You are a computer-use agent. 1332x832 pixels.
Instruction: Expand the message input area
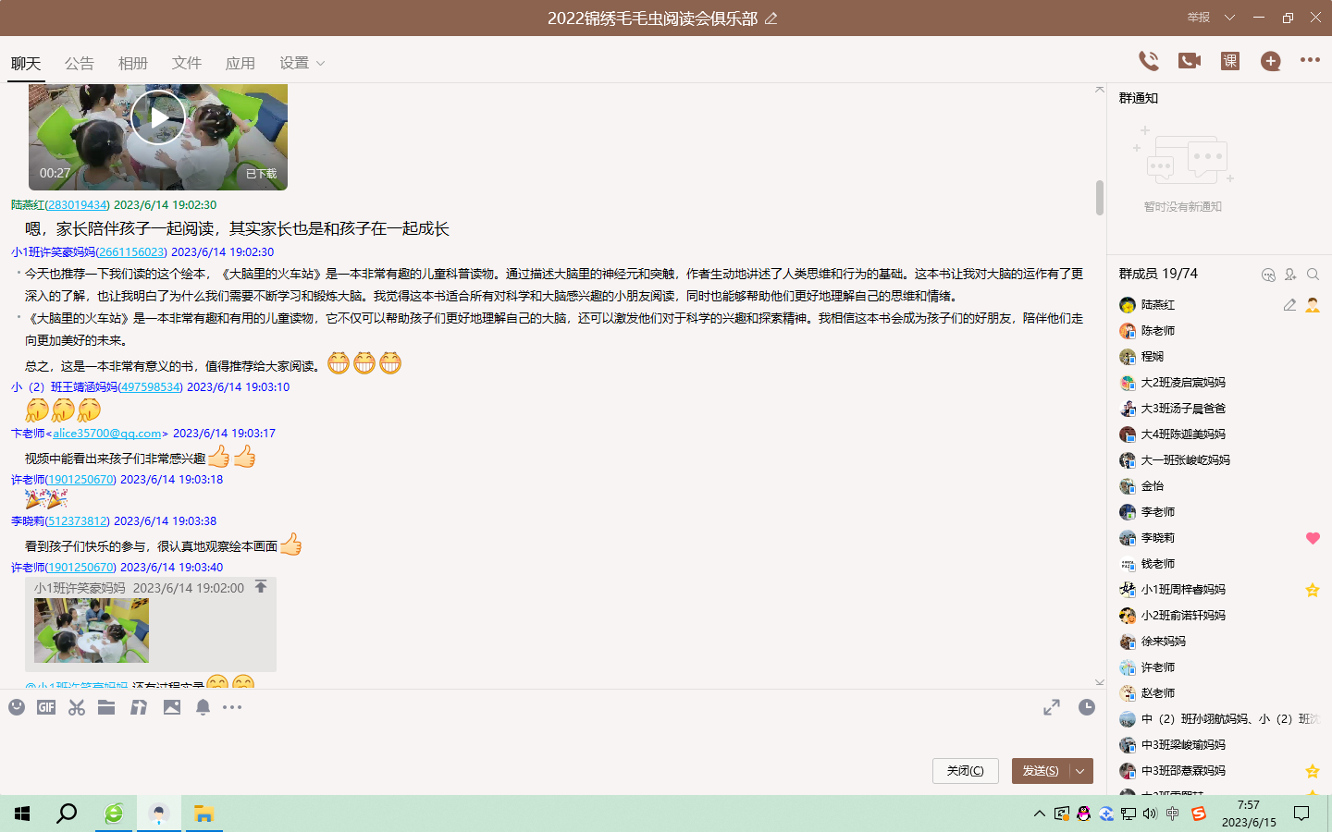[1052, 707]
